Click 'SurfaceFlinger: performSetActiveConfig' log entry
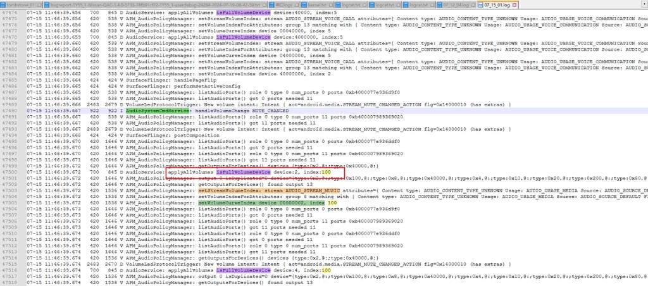 (183, 87)
